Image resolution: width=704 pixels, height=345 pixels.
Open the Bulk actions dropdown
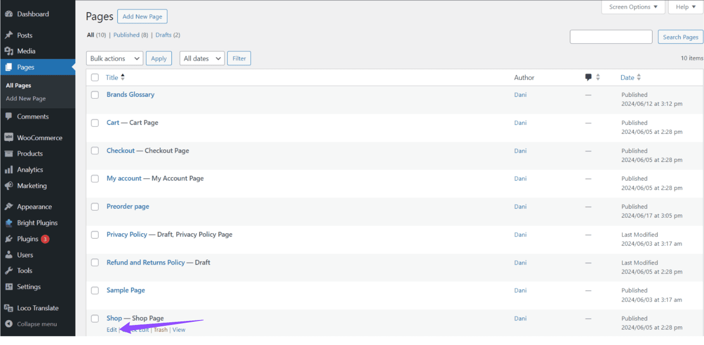[x=114, y=58]
